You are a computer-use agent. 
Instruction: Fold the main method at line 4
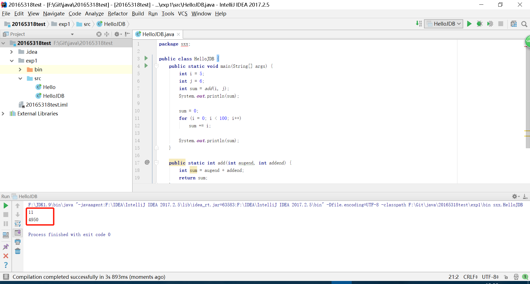click(x=156, y=66)
